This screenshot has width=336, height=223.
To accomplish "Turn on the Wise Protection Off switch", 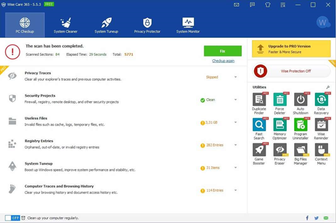I will [292, 71].
